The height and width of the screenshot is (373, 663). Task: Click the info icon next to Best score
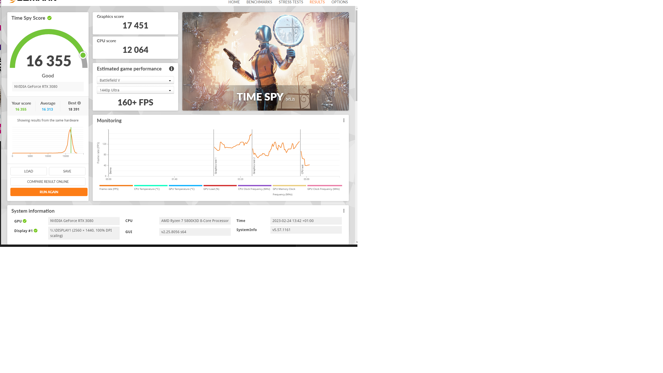[x=79, y=103]
